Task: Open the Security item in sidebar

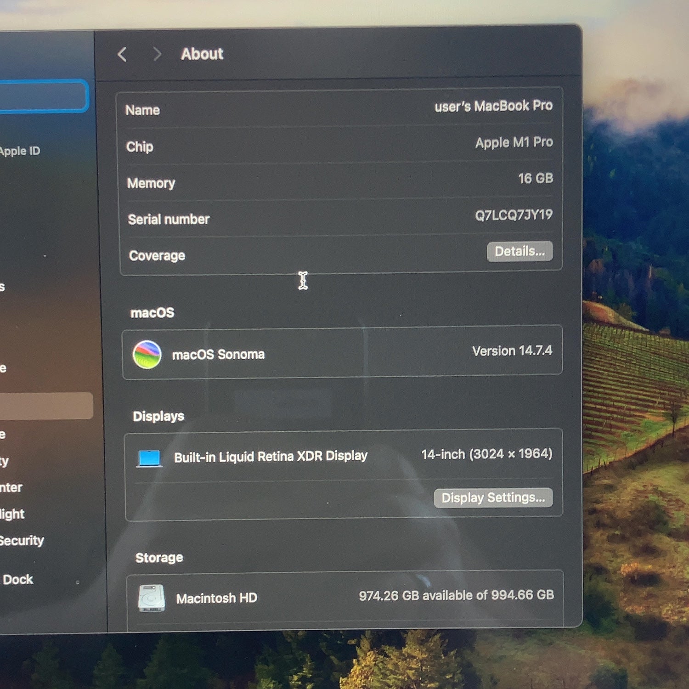Action: pos(22,541)
